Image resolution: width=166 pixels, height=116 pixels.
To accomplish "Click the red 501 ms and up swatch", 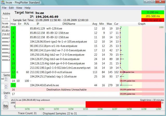I will [153, 20].
